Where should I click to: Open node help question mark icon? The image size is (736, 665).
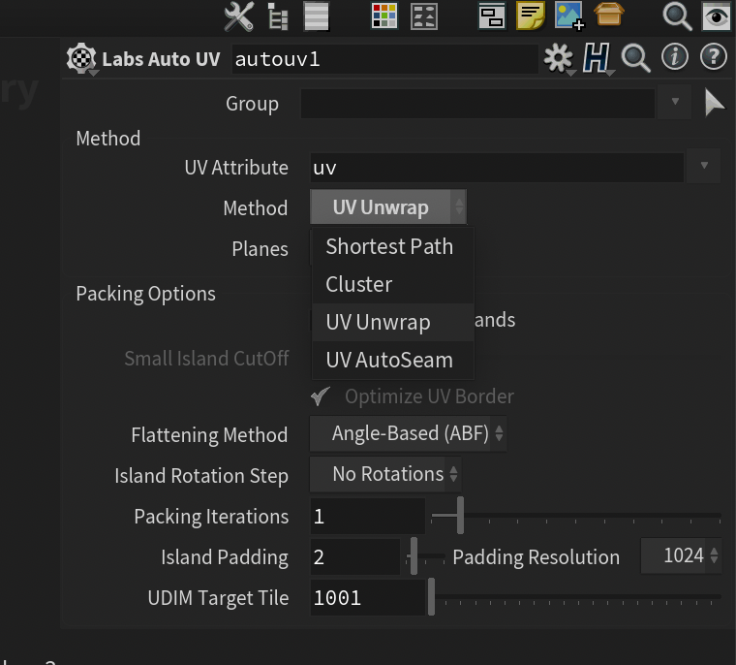pos(714,57)
